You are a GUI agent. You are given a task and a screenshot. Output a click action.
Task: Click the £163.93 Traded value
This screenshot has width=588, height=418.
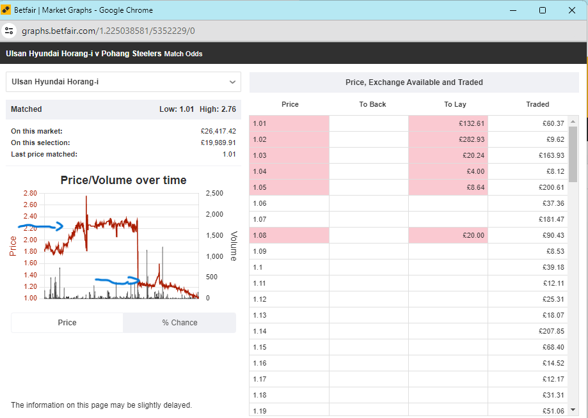coord(552,155)
